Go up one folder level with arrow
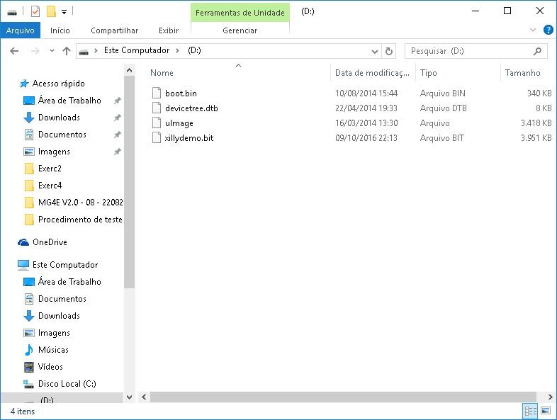Screen dimensions: 557x420 pyautogui.click(x=67, y=51)
